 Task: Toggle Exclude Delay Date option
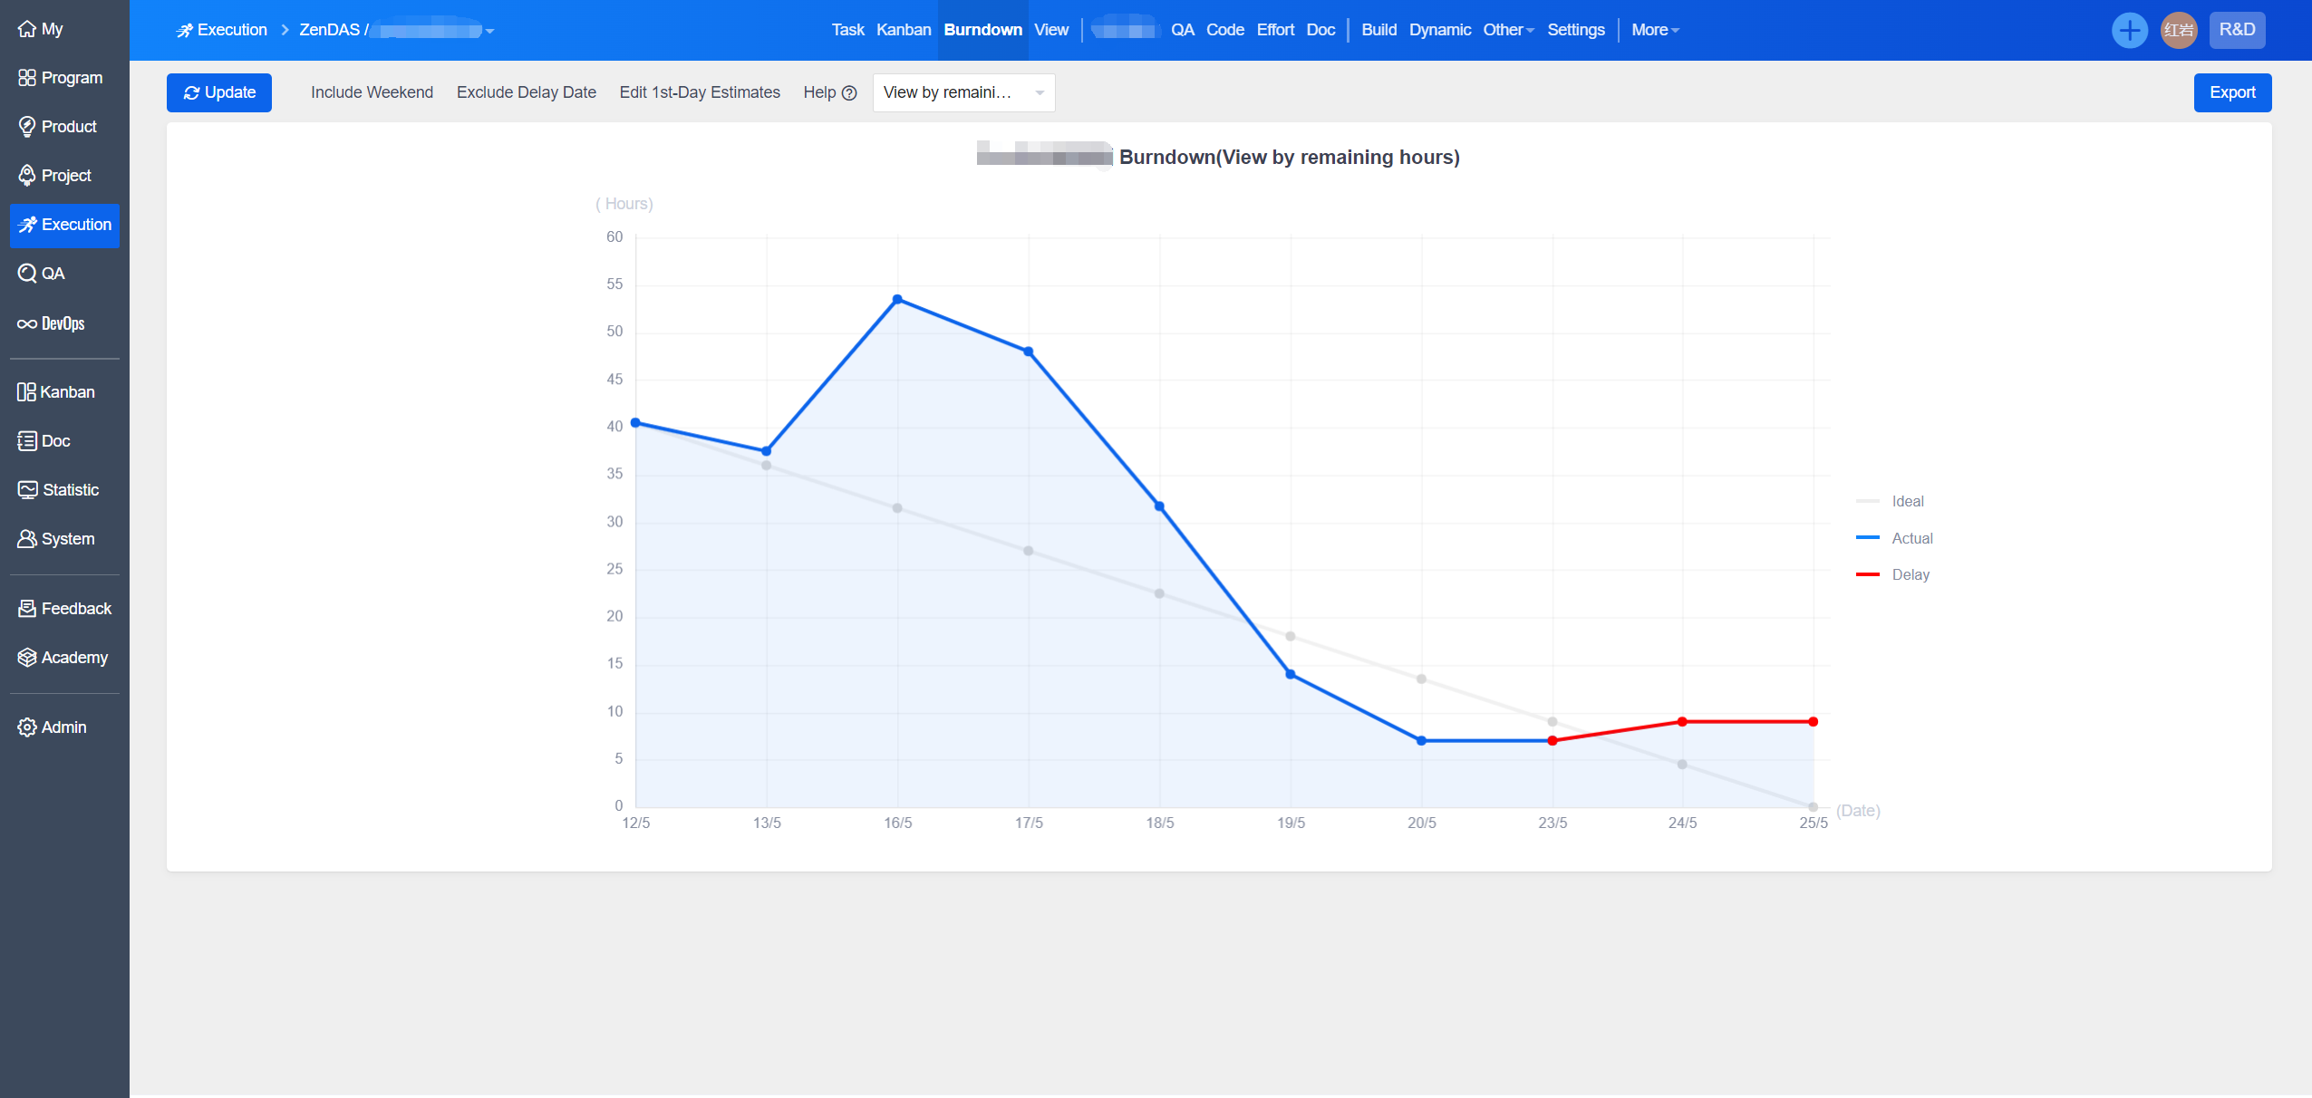526,92
